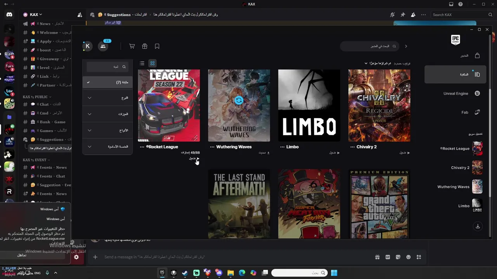
Task: Click the Windows Start button
Action: pos(334,273)
